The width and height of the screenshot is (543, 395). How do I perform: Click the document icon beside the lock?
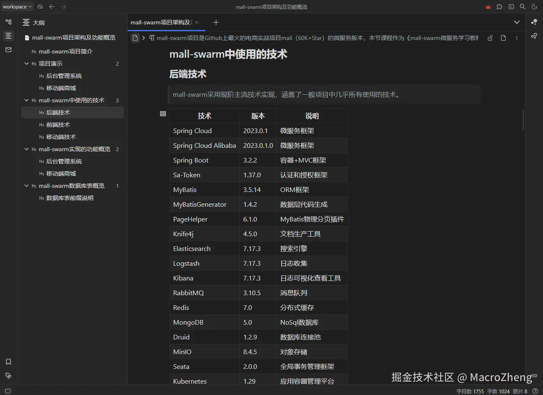(503, 38)
